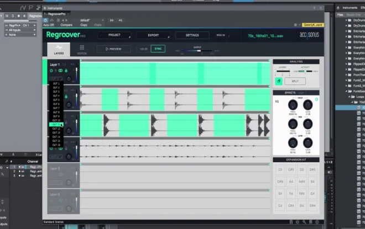Toggle Layer 2 lock icon
Viewport: 365px width, 229px height.
pyautogui.click(x=66, y=97)
